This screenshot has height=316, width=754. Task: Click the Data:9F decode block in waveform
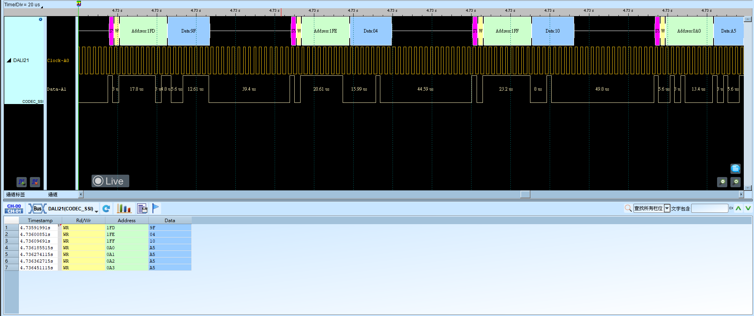[x=189, y=31]
